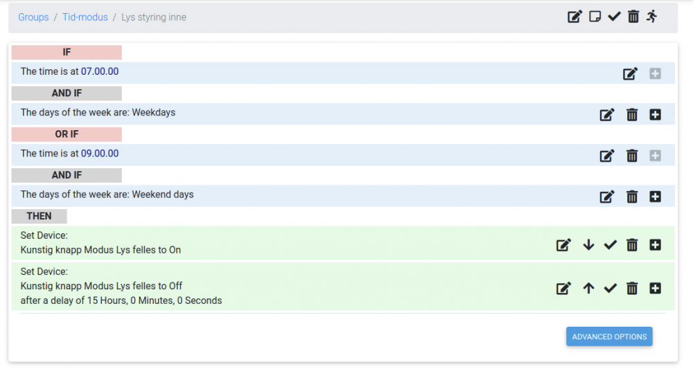This screenshot has height=378, width=693.
Task: Toggle checkmark for 'felles to On' action
Action: pos(610,244)
